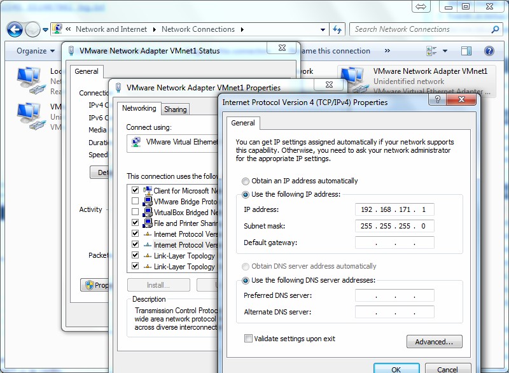The image size is (509, 373).
Task: Switch to the Sharing tab
Action: click(x=176, y=109)
